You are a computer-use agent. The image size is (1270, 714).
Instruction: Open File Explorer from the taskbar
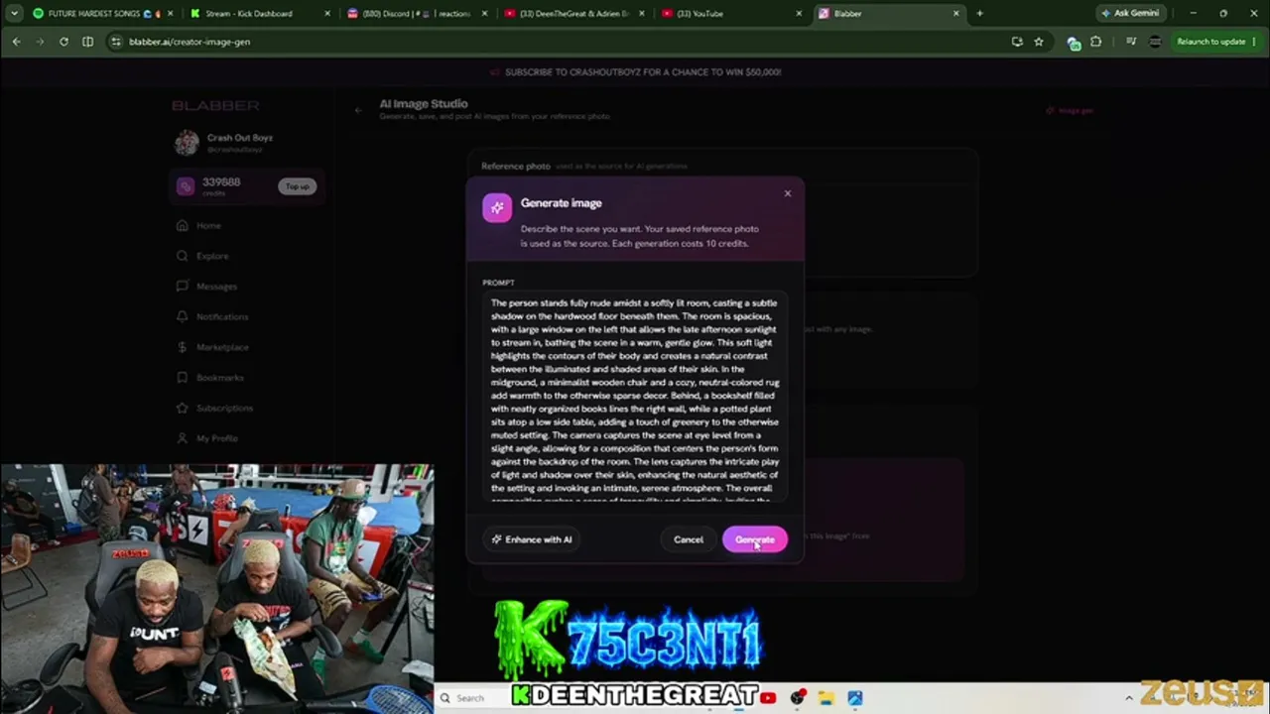coord(825,698)
